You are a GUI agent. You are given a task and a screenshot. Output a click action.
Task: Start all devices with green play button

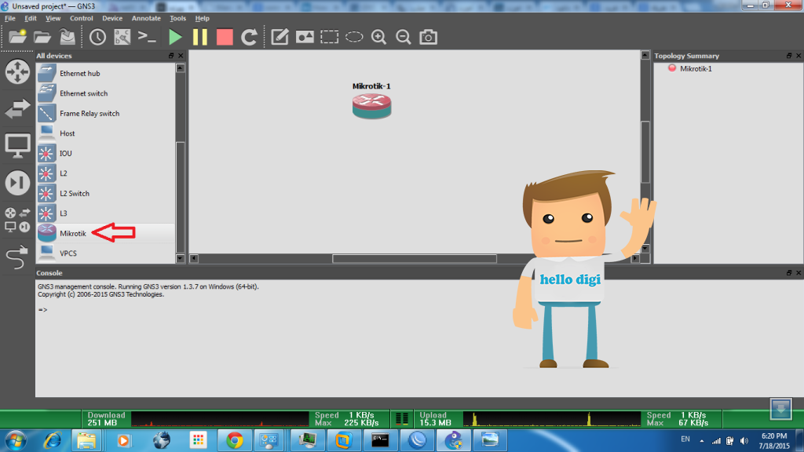(175, 37)
